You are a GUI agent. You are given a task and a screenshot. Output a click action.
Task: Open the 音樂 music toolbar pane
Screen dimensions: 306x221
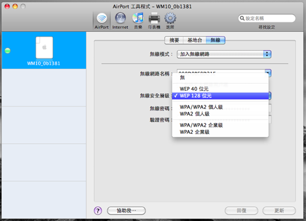(x=138, y=21)
